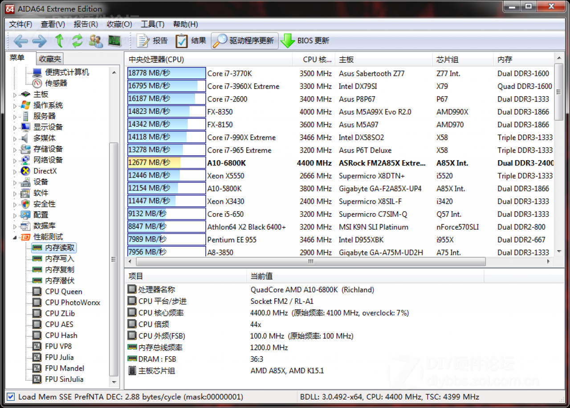Viewport: 570px width, 408px height.
Task: Switch to the 收藏夹 tab
Action: (49, 59)
